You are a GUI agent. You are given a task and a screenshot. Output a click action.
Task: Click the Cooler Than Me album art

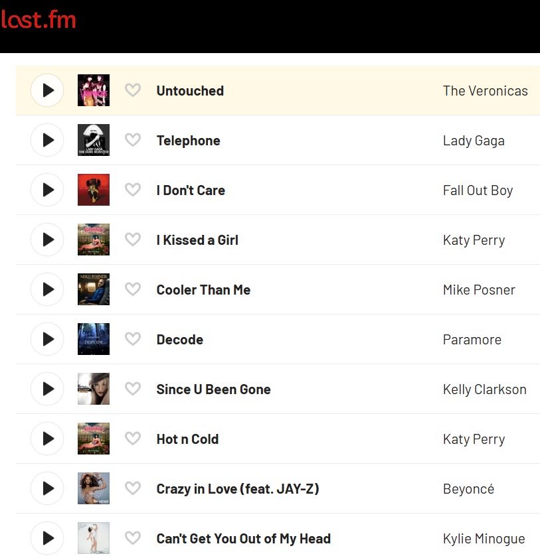(94, 289)
